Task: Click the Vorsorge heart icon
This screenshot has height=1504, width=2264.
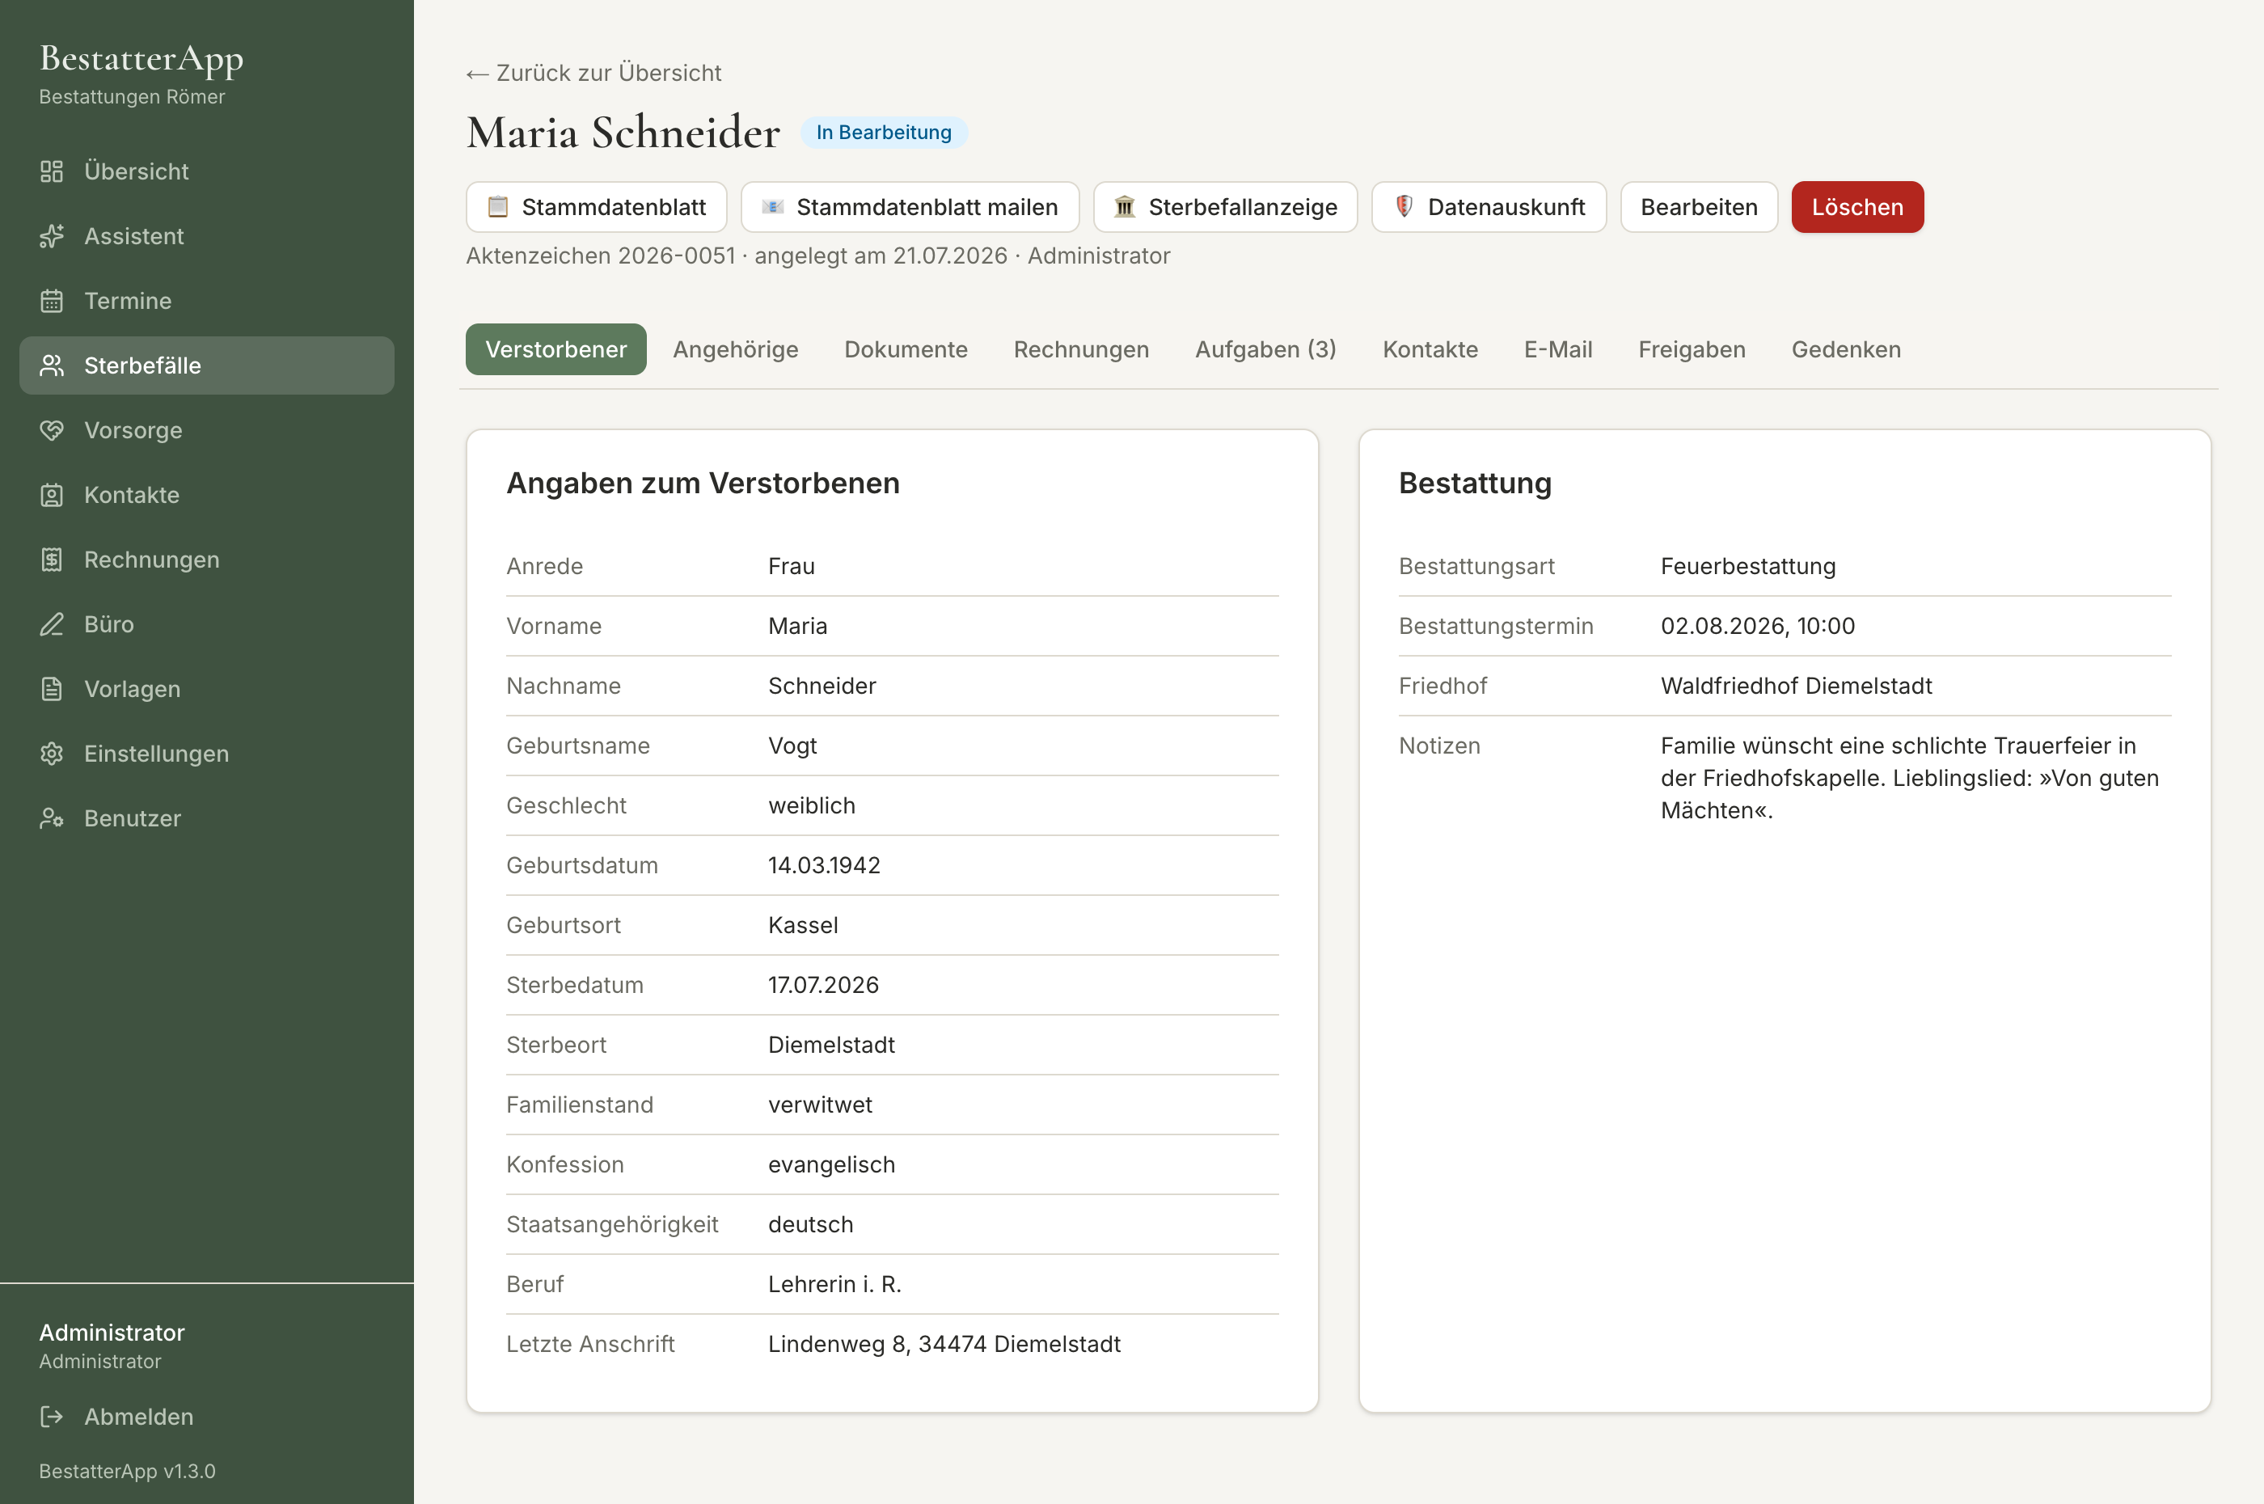Action: click(52, 431)
